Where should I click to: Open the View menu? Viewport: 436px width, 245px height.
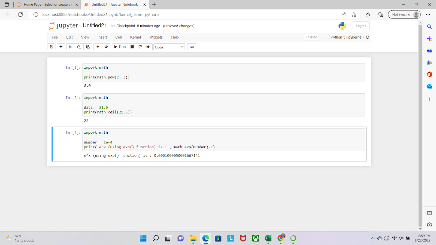[85, 37]
